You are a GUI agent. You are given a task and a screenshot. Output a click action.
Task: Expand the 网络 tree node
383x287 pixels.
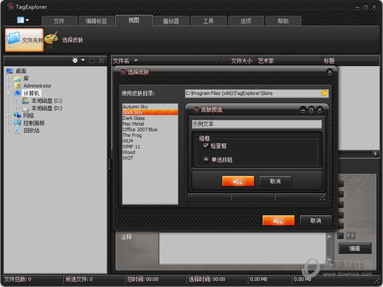pos(8,115)
